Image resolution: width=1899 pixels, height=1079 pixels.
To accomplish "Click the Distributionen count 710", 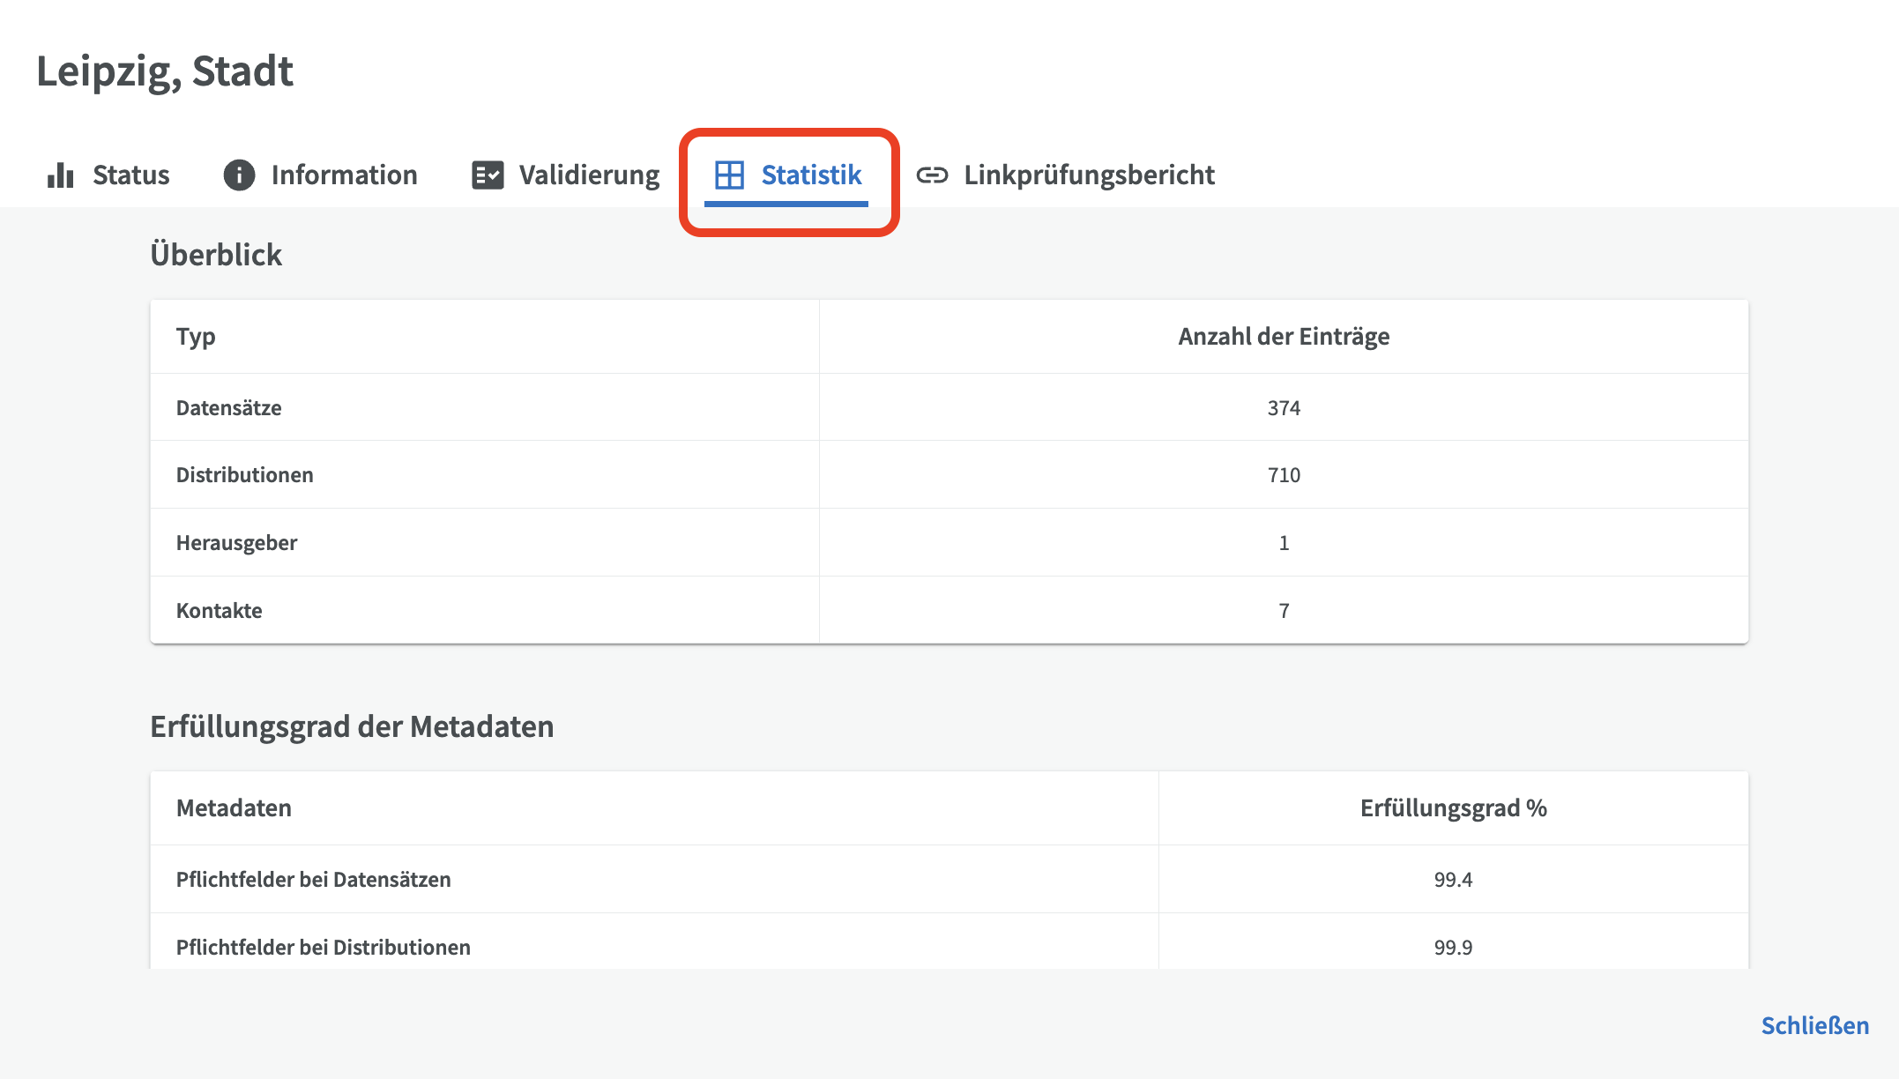I will (1284, 475).
